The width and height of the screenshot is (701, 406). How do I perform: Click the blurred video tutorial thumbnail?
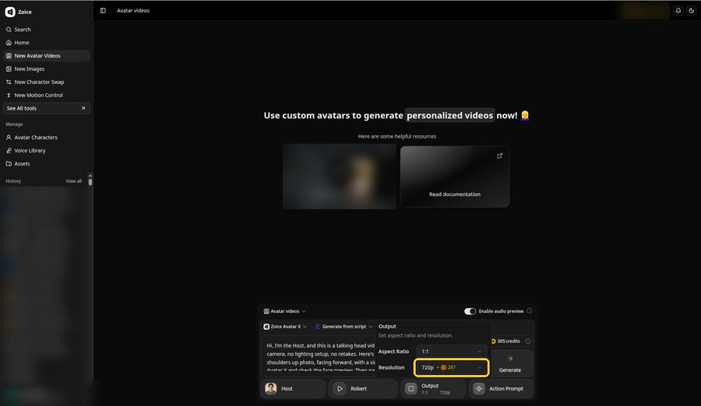click(340, 177)
